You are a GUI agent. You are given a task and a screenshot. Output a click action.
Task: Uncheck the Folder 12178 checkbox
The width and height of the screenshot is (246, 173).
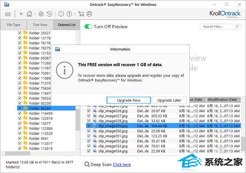click(x=20, y=38)
